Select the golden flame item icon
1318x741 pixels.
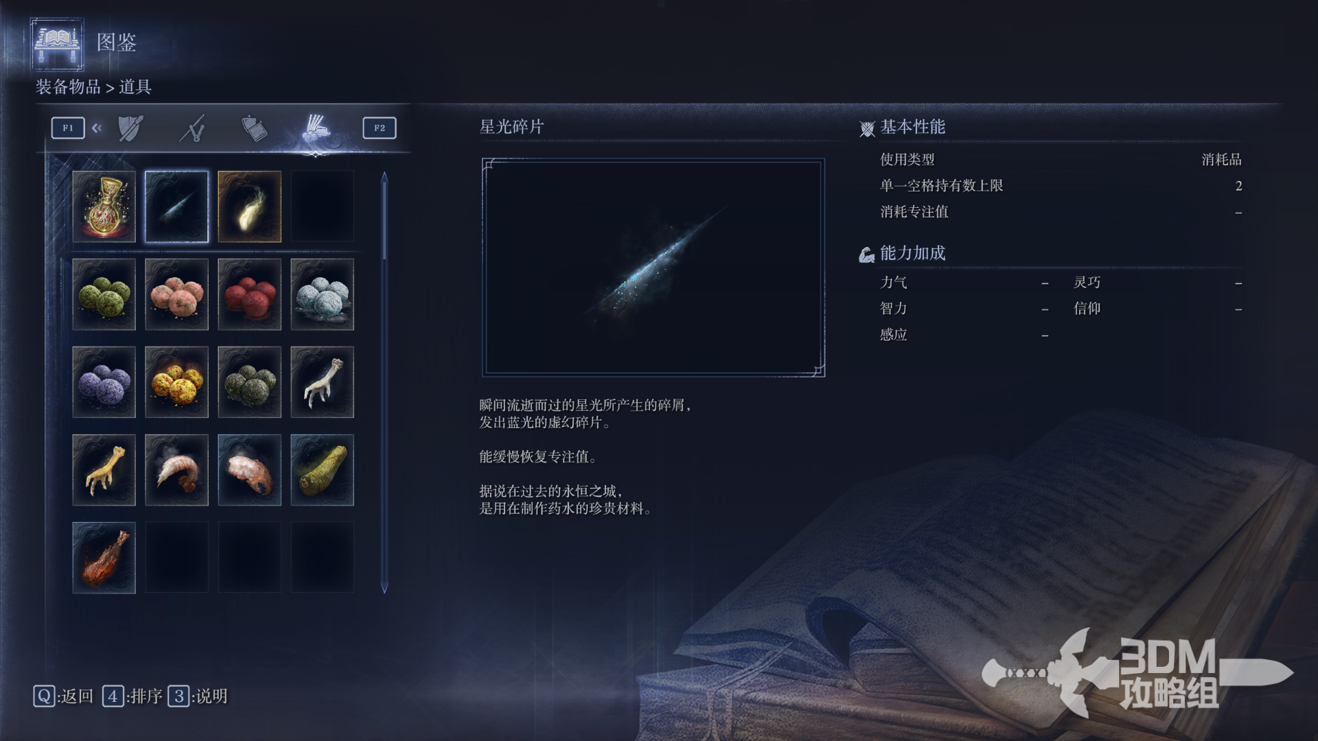pyautogui.click(x=249, y=207)
